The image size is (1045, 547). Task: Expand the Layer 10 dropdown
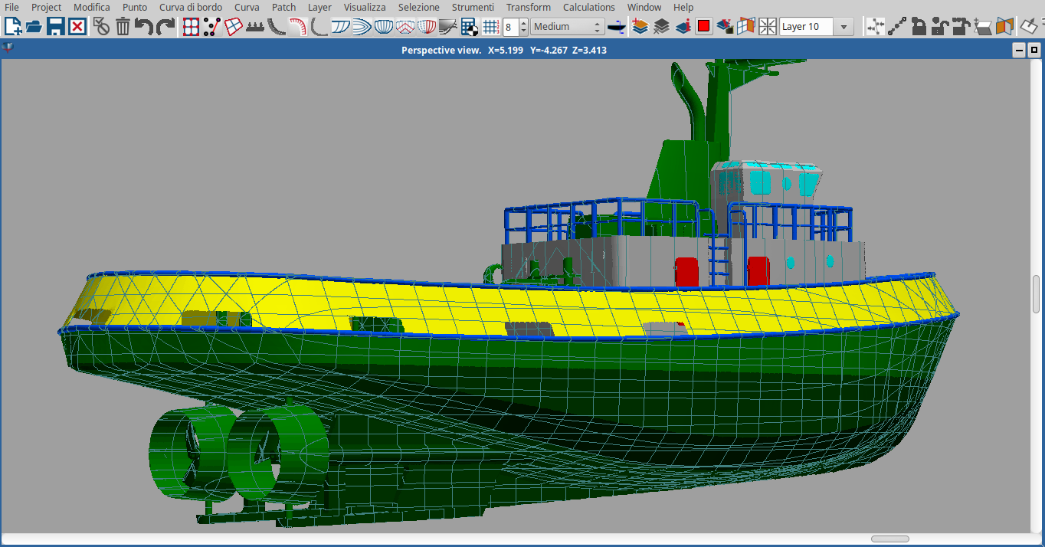844,27
